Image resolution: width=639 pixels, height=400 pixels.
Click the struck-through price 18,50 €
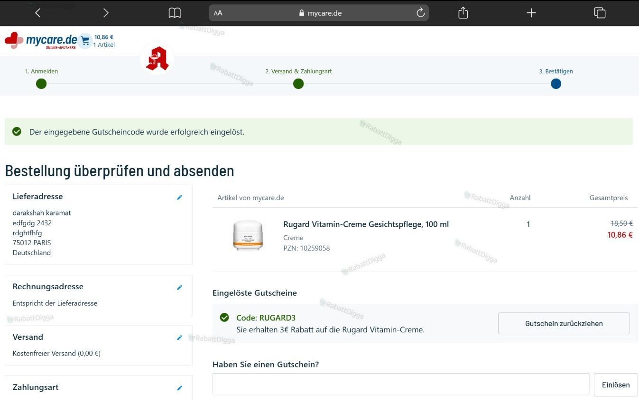coord(621,223)
